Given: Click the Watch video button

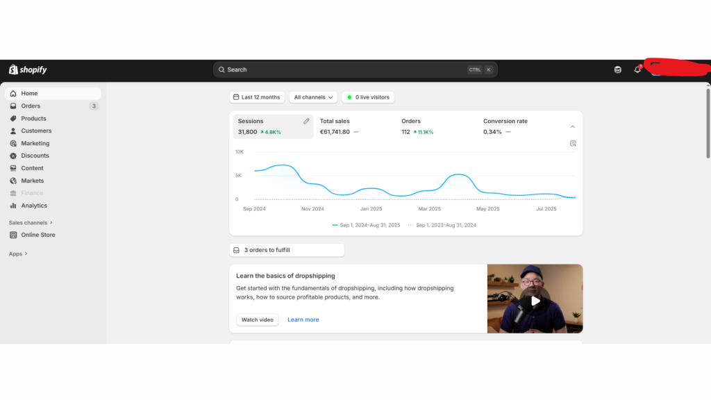Looking at the screenshot, I should pyautogui.click(x=257, y=320).
